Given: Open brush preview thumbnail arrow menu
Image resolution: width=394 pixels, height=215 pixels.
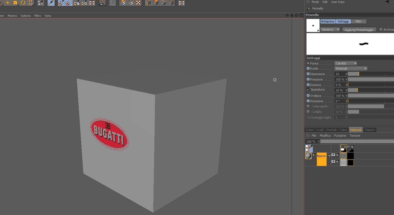Looking at the screenshot, I should (318, 31).
